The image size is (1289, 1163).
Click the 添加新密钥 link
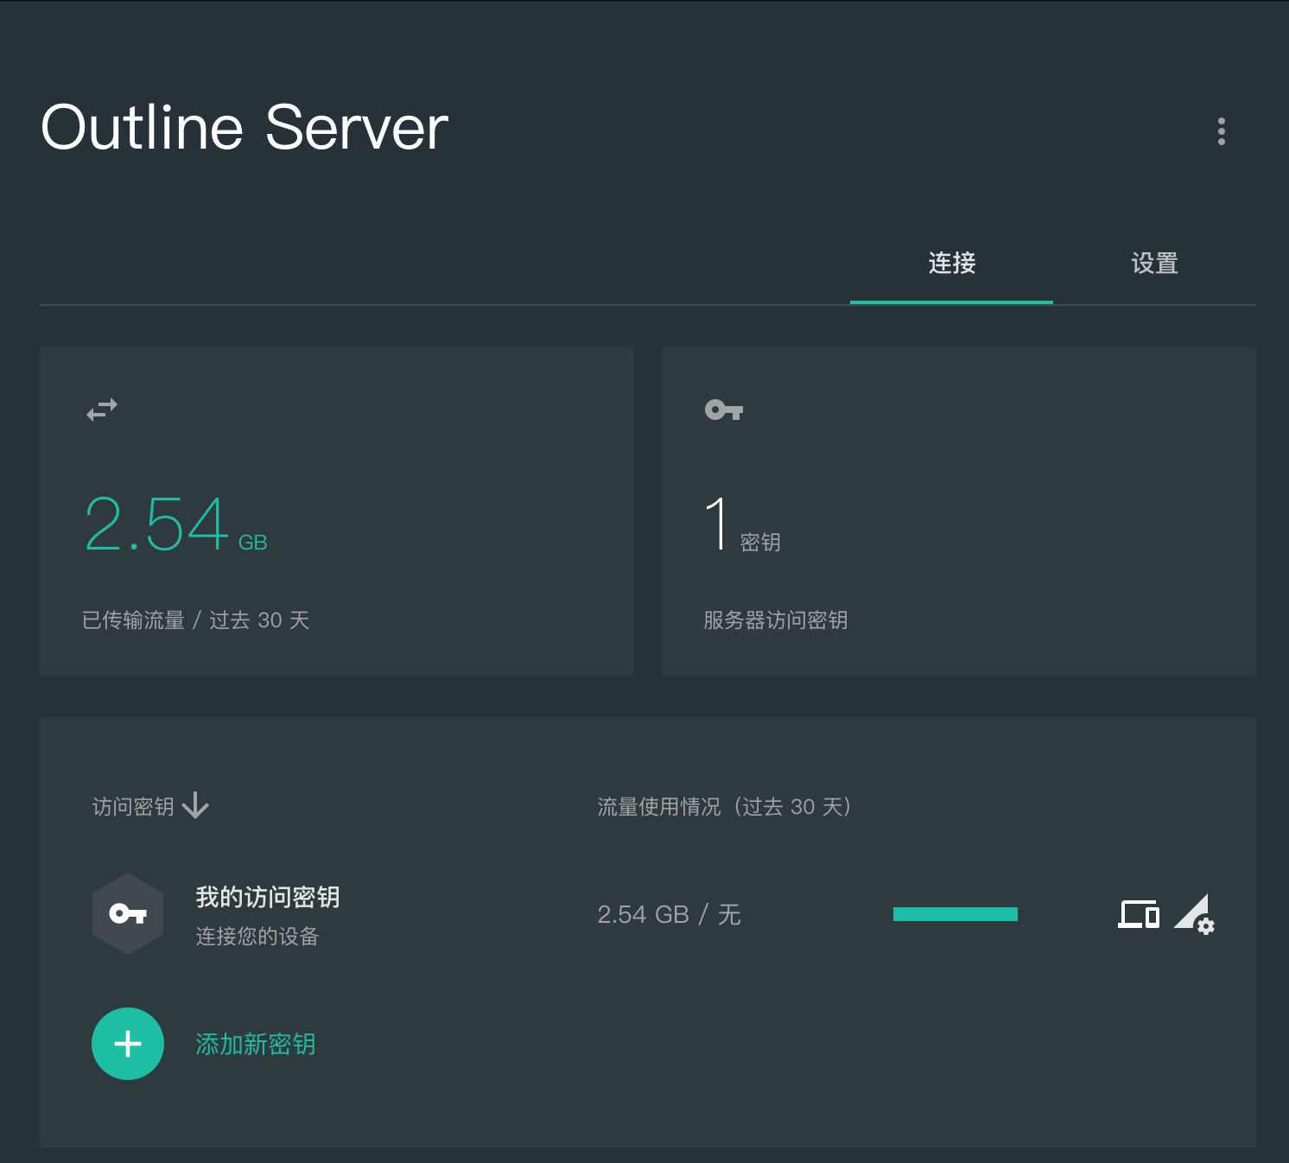click(x=256, y=1045)
